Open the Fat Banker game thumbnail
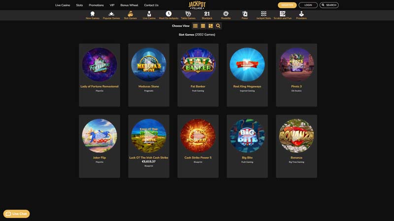 pyautogui.click(x=198, y=64)
